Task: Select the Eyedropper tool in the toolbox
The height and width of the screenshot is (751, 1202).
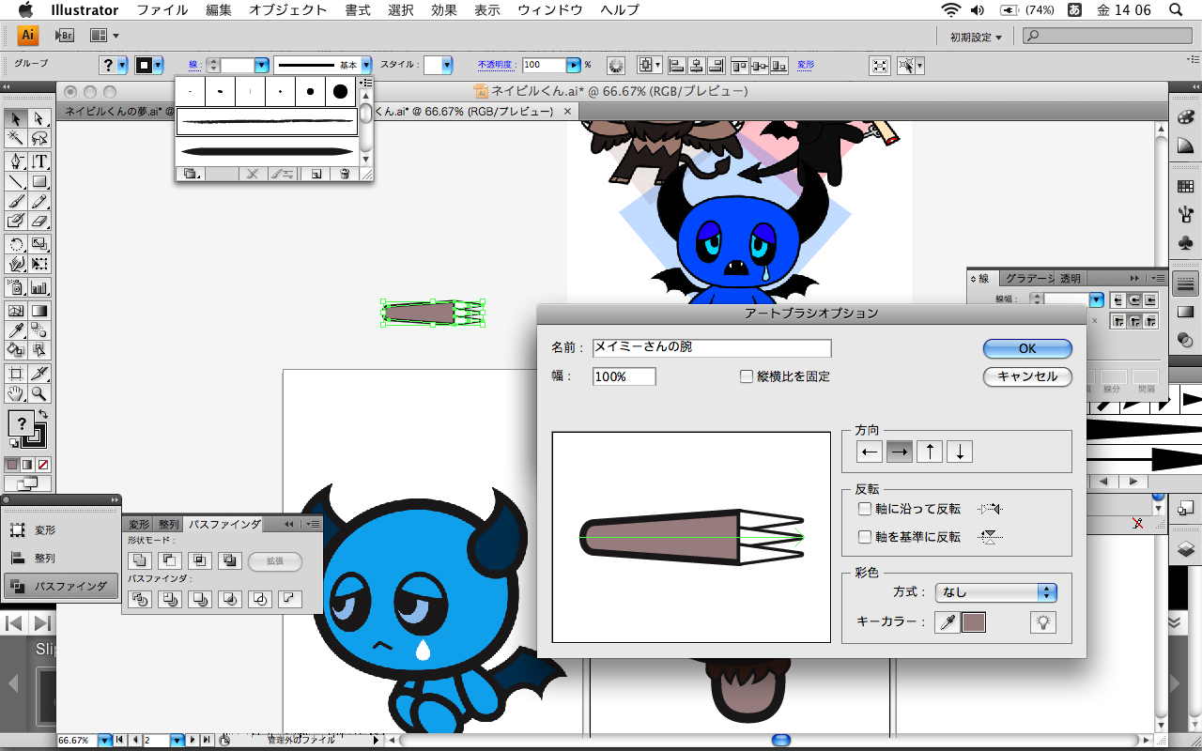Action: pyautogui.click(x=16, y=330)
